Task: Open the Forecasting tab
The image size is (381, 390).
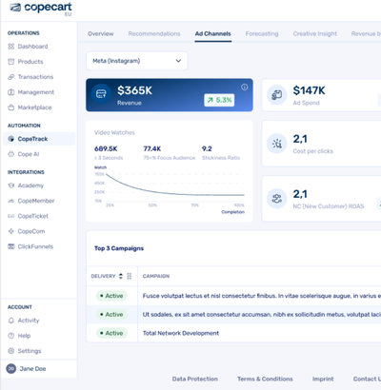Action: [x=262, y=33]
